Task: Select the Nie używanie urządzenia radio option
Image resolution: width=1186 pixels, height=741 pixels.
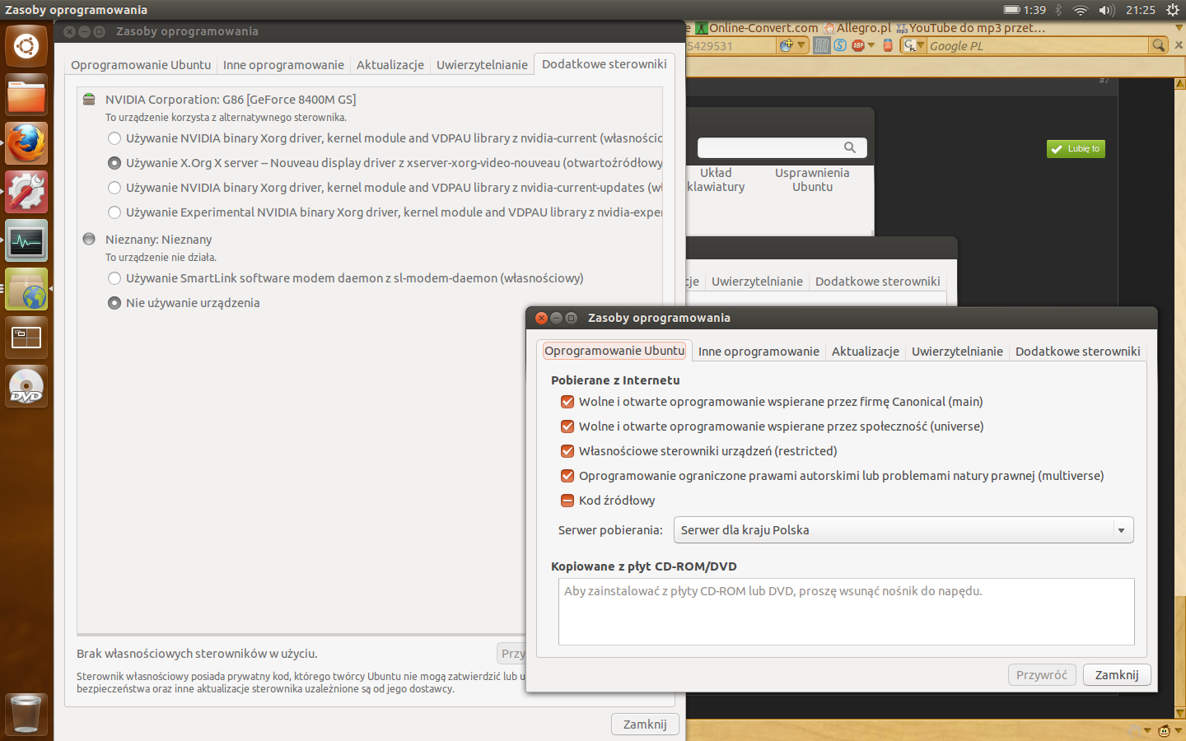Action: (x=114, y=303)
